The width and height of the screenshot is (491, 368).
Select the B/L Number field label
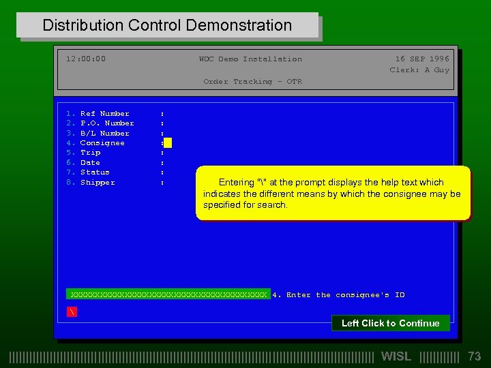tap(104, 134)
